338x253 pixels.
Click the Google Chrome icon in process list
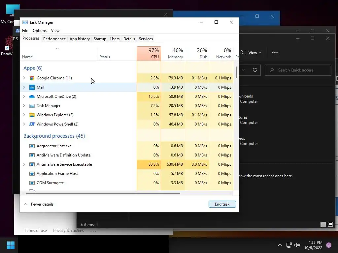tap(32, 78)
